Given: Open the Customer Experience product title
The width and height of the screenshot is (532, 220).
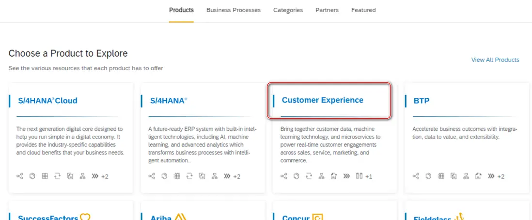Looking at the screenshot, I should pyautogui.click(x=322, y=100).
